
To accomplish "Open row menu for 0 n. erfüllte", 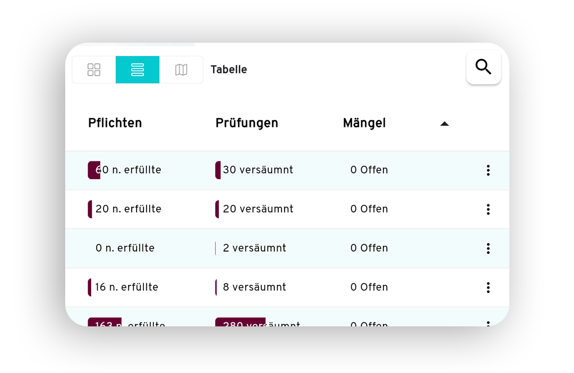I will [488, 248].
